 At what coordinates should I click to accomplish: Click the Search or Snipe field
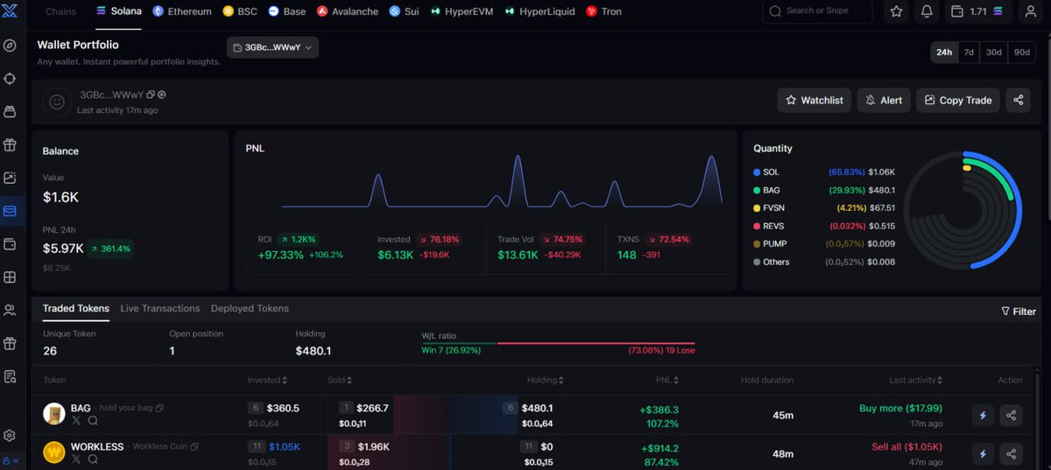point(818,11)
